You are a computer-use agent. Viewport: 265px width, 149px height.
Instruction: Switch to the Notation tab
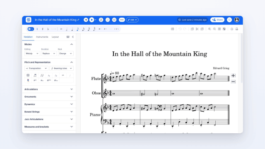(28, 37)
